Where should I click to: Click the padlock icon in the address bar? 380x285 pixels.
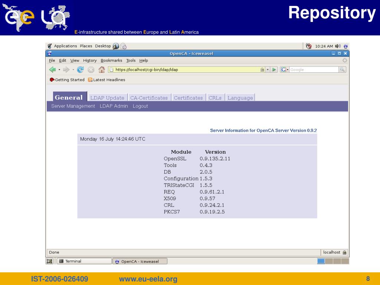(x=262, y=69)
